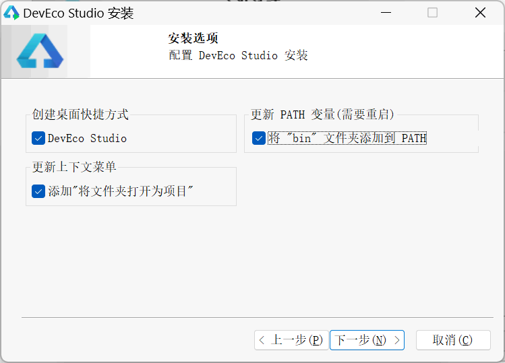Cancel the installation with 取消(C)
This screenshot has width=505, height=363.
pos(452,340)
